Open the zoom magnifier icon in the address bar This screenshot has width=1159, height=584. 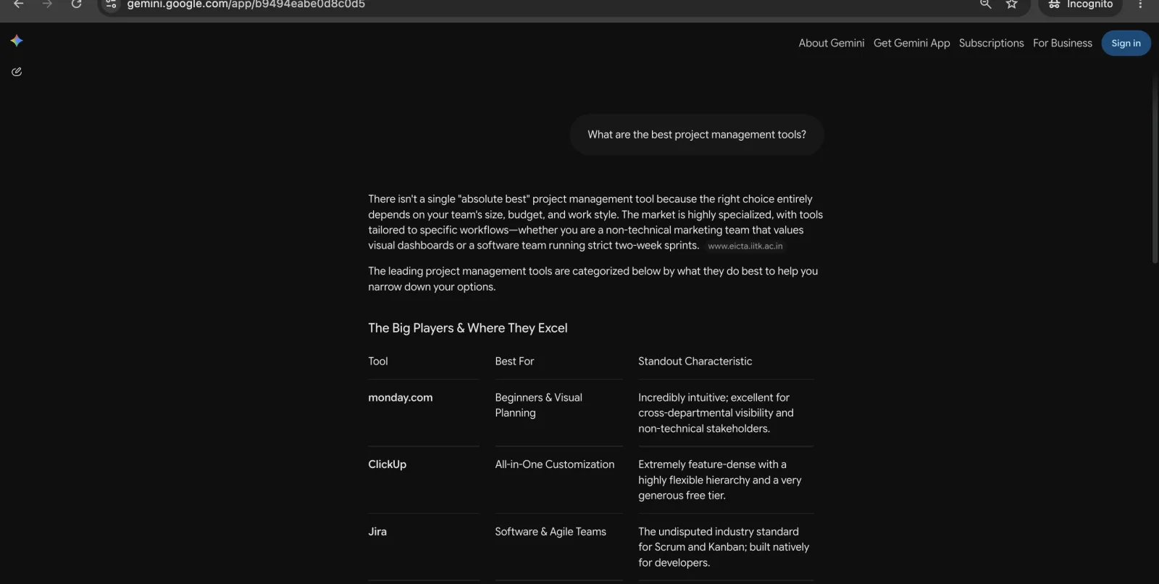point(985,4)
